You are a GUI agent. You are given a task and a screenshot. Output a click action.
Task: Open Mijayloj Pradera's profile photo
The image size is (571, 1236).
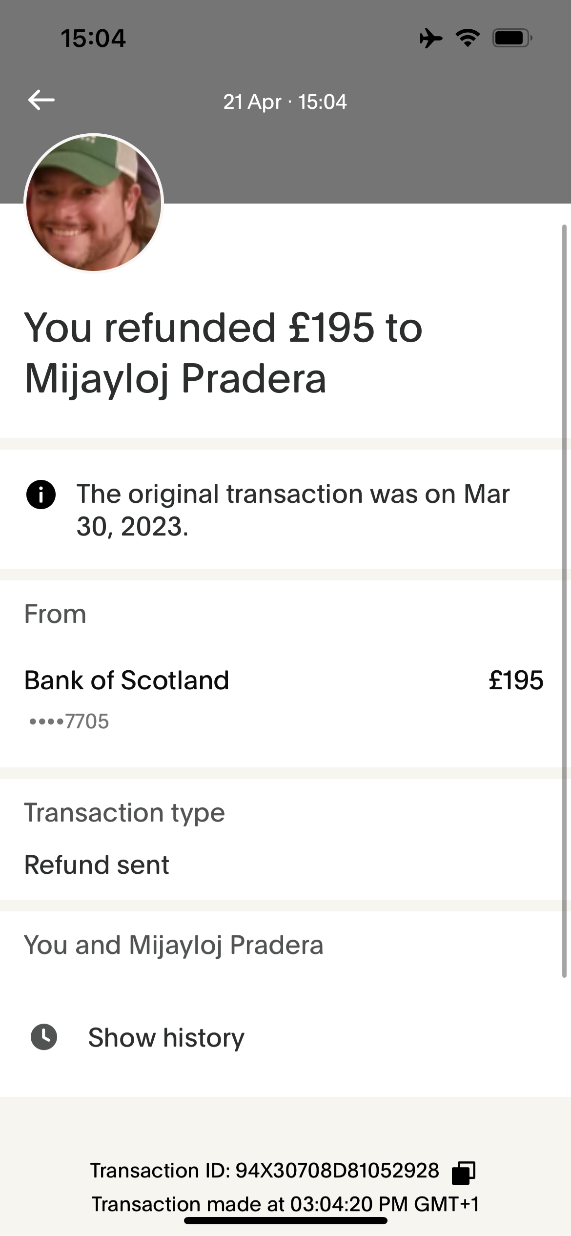pyautogui.click(x=94, y=203)
